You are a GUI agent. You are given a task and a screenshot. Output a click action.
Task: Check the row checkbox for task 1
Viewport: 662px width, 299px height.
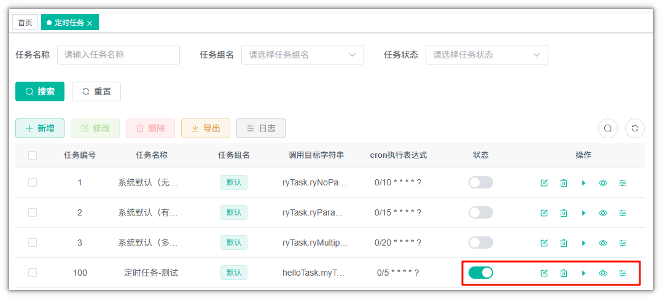[33, 182]
